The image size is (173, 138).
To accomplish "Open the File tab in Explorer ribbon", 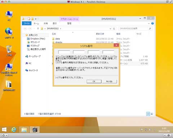I will tap(27, 23).
